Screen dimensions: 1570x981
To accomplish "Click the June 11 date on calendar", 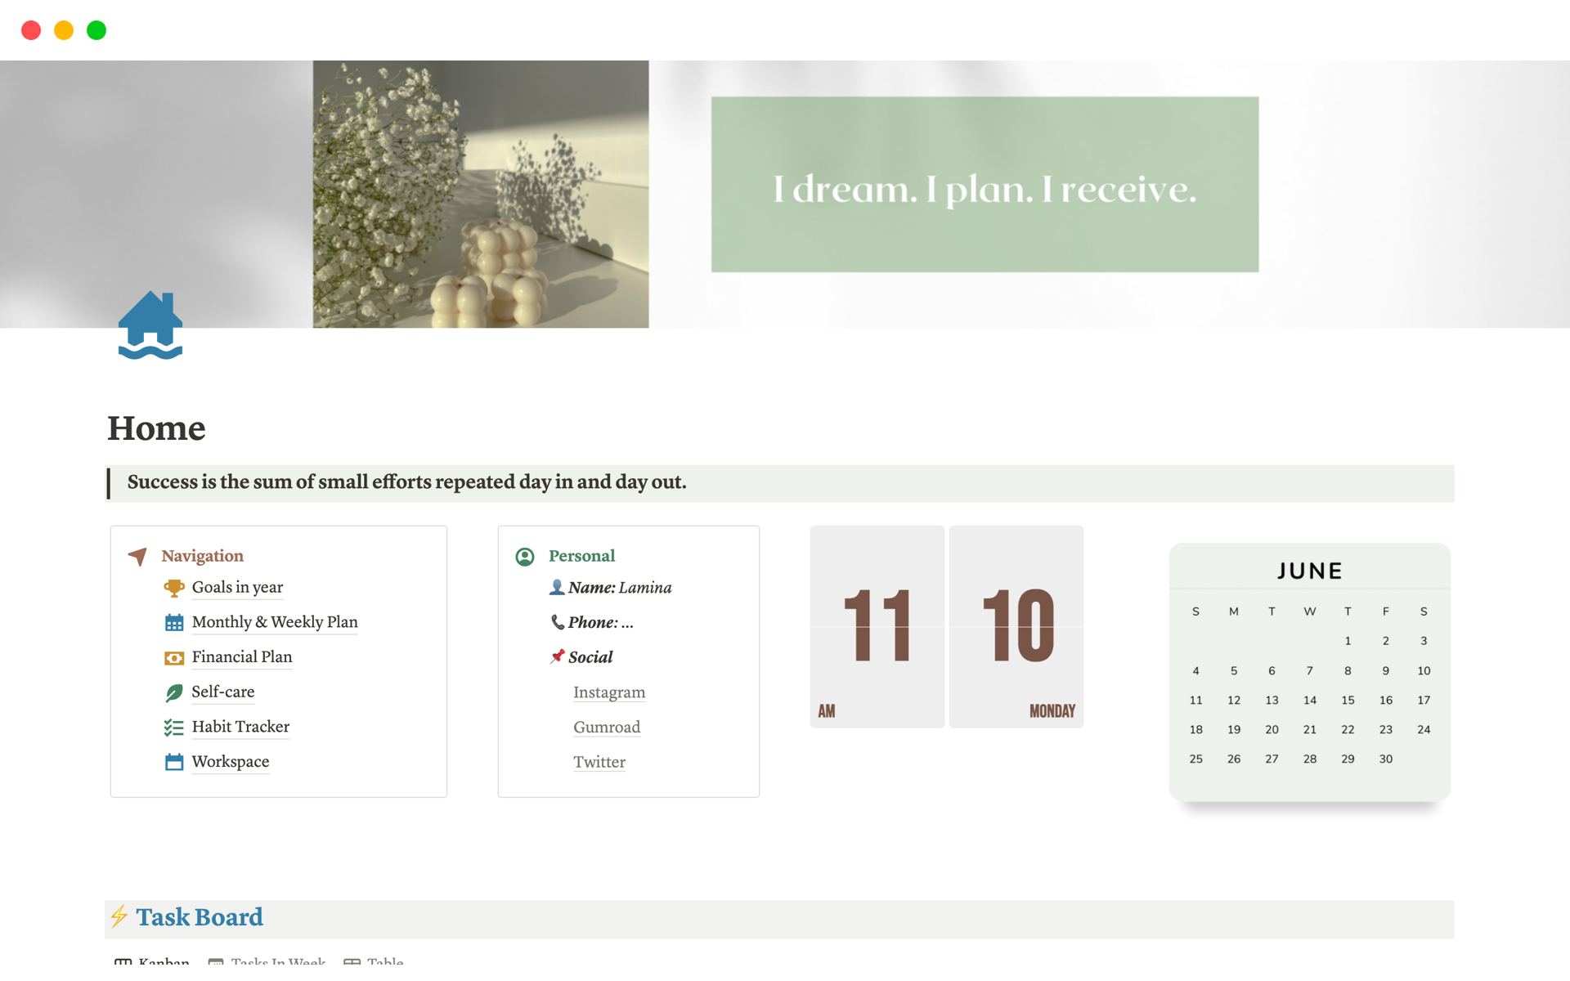I will pyautogui.click(x=1195, y=698).
